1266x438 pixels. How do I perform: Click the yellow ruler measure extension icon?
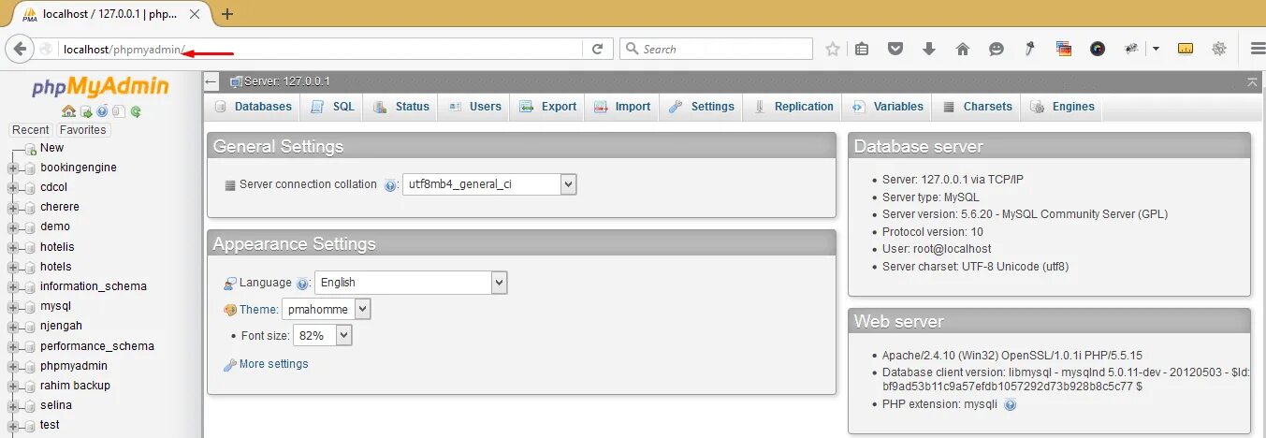[x=1186, y=49]
